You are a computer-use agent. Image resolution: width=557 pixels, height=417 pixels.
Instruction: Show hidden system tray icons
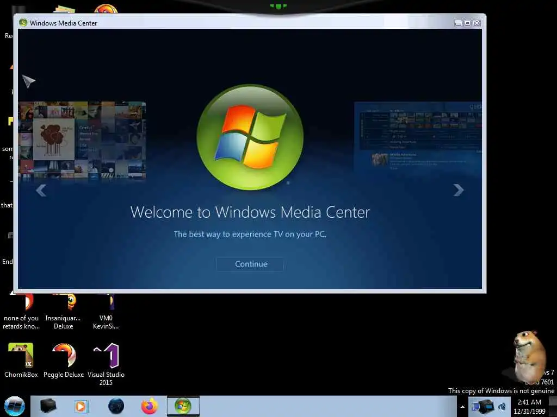tap(462, 407)
